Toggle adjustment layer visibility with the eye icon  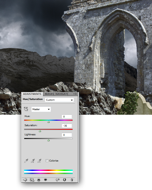pyautogui.click(x=46, y=180)
